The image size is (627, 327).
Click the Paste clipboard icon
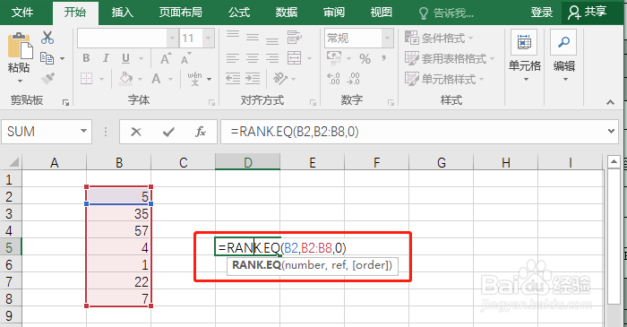[20, 46]
